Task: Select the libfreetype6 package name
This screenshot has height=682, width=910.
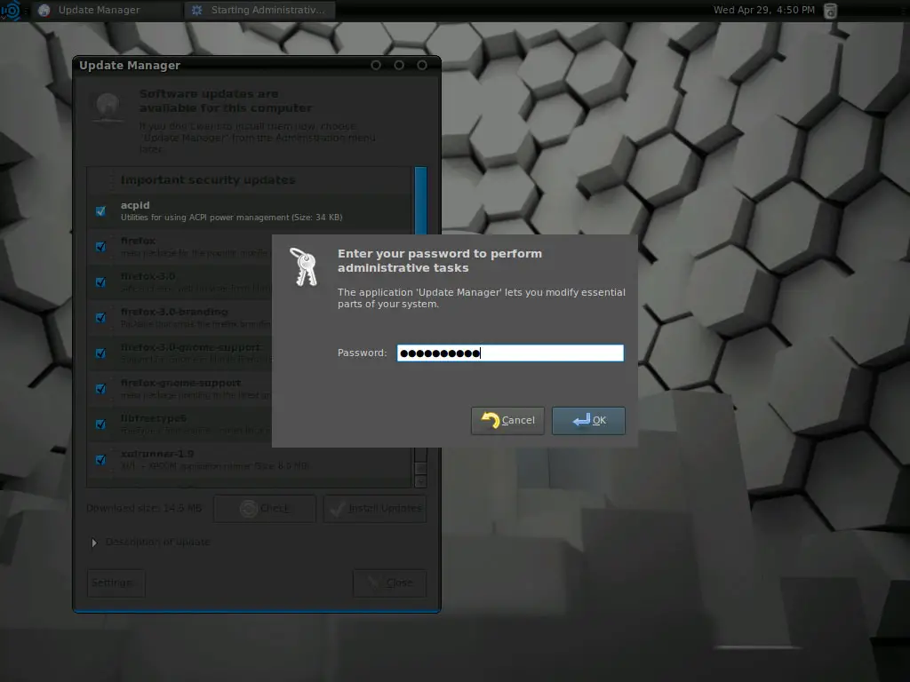Action: coord(153,418)
